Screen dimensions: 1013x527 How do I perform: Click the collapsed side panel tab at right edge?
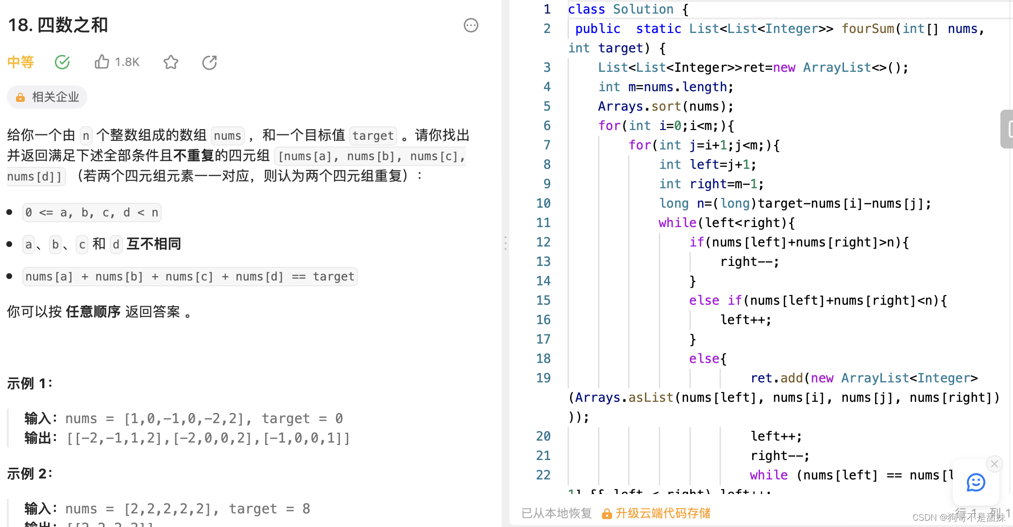[1008, 129]
